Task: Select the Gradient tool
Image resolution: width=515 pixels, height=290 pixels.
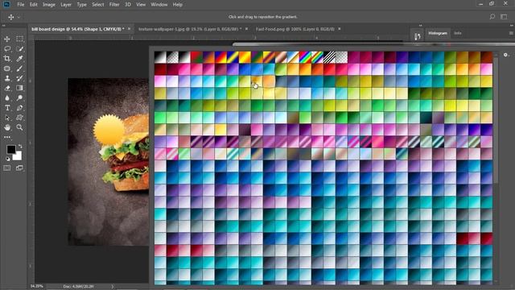Action: (x=19, y=88)
